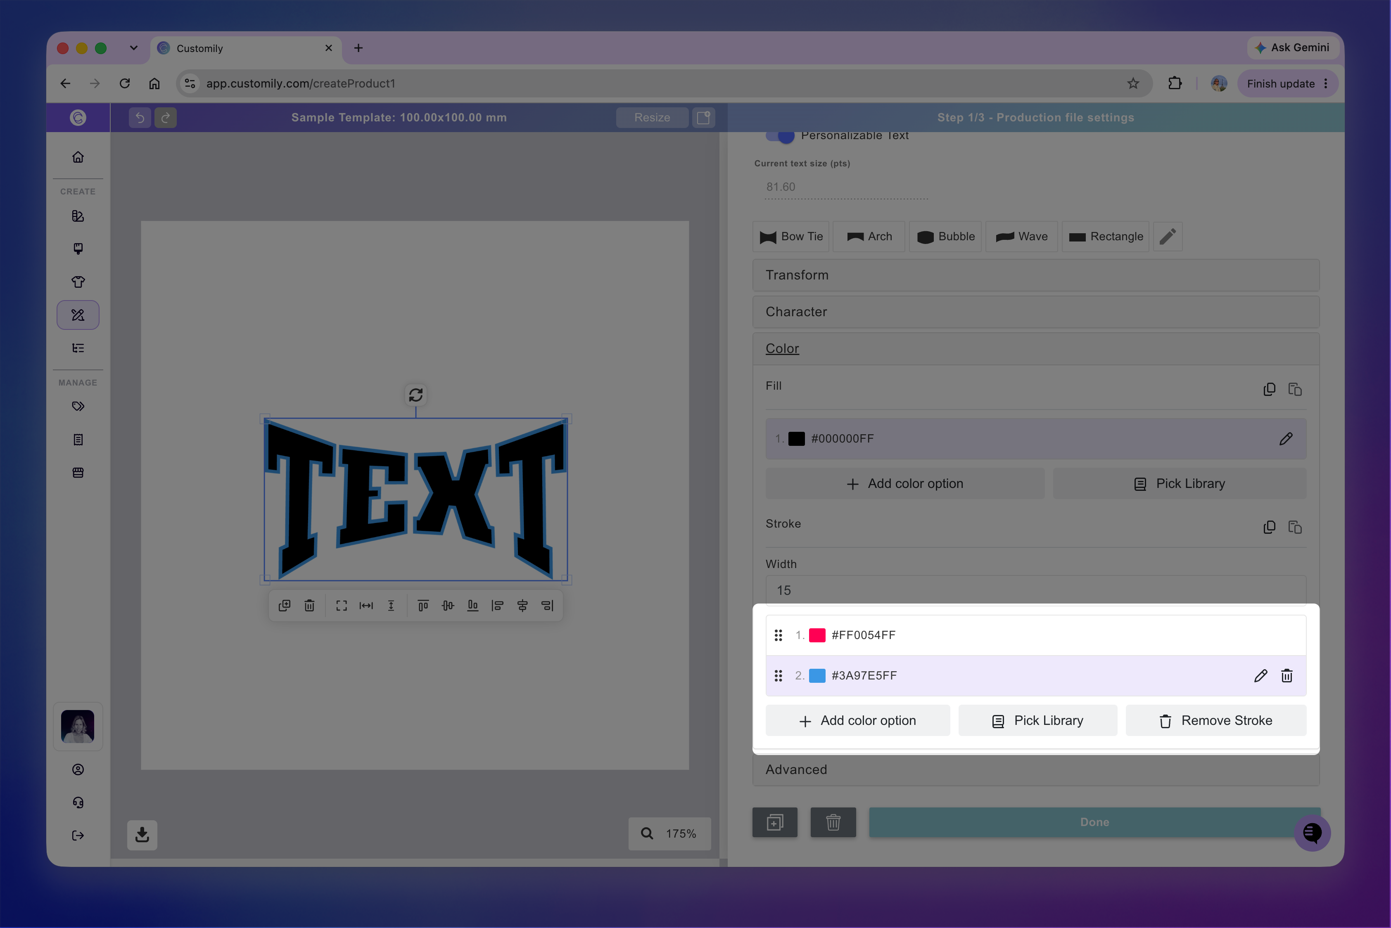Viewport: 1391px width, 928px height.
Task: Click the stroke Width input field
Action: pyautogui.click(x=1036, y=590)
